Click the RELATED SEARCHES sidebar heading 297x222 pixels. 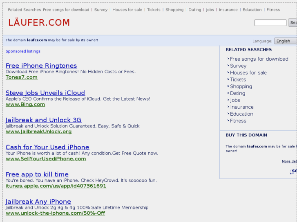point(248,50)
